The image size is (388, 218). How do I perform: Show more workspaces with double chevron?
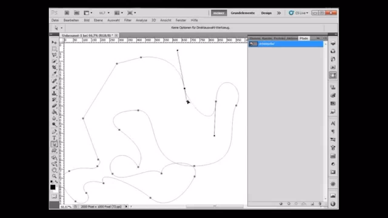(x=279, y=13)
